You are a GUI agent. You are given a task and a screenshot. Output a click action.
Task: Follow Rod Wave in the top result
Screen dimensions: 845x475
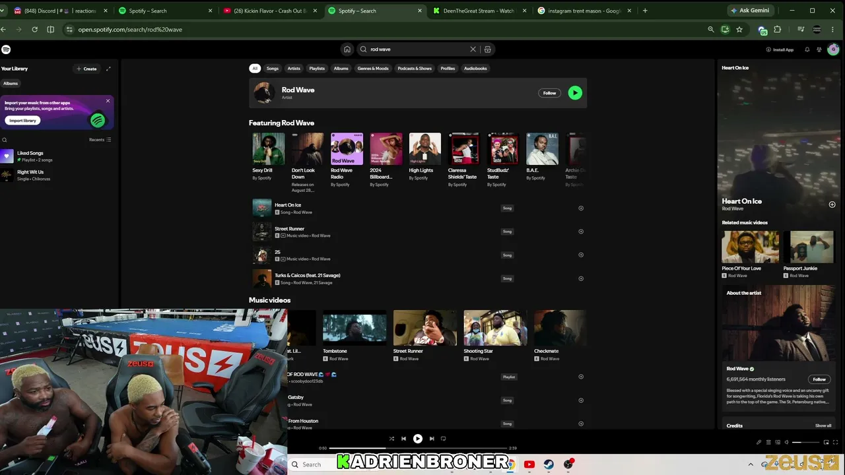[549, 93]
